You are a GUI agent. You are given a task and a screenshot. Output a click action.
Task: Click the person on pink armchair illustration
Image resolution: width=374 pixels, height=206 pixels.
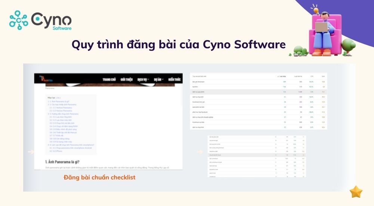coord(322,32)
